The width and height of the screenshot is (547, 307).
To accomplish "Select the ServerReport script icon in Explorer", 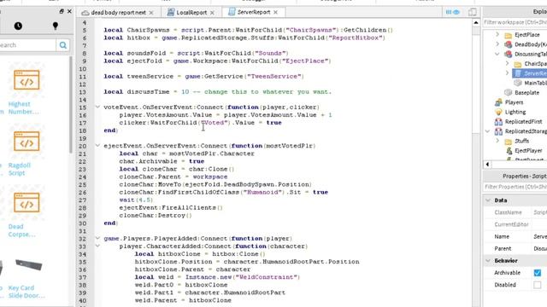I will (518, 73).
